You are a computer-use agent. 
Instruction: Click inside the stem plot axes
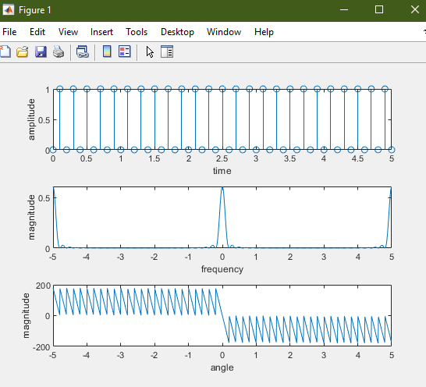click(222, 119)
